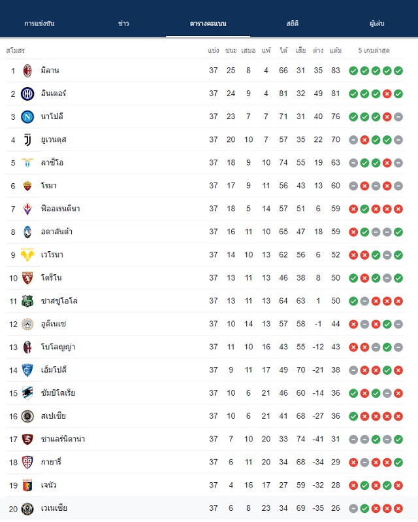The image size is (418, 522).
Task: Click the AC Milan club crest
Action: (x=27, y=71)
